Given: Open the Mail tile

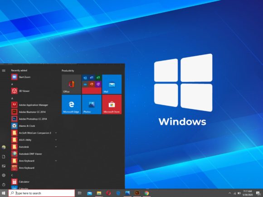Looking at the screenshot, I should click(112, 84).
